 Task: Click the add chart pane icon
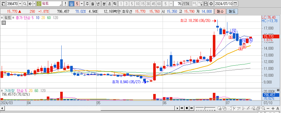(219, 108)
